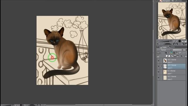Lock the selected layer

[x=174, y=53]
